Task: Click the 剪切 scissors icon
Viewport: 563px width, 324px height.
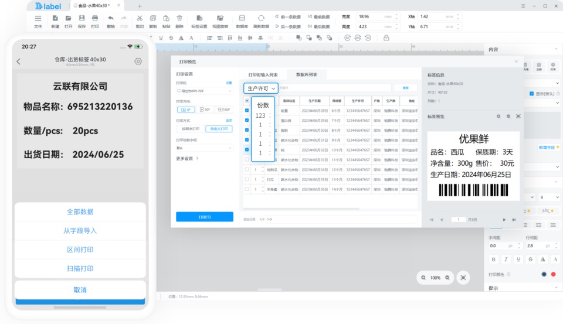Action: coord(140,18)
